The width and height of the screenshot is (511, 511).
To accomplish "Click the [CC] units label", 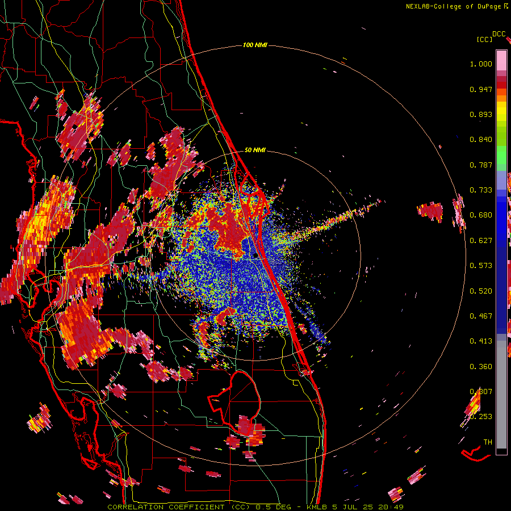I will (x=484, y=39).
